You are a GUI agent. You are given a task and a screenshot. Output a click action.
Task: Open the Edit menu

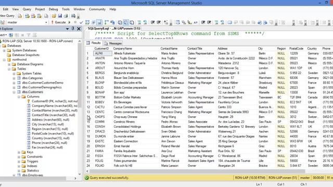[6, 9]
